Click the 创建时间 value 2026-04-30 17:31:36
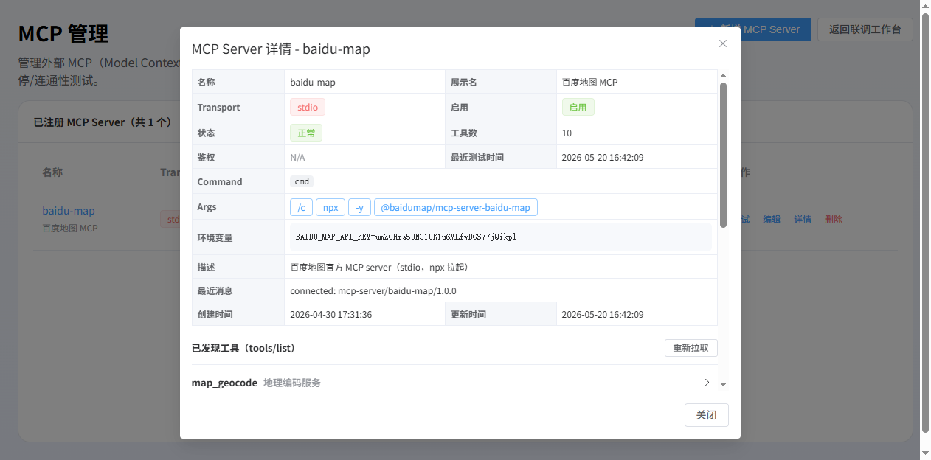Screen dimensions: 931x460 tap(330, 314)
